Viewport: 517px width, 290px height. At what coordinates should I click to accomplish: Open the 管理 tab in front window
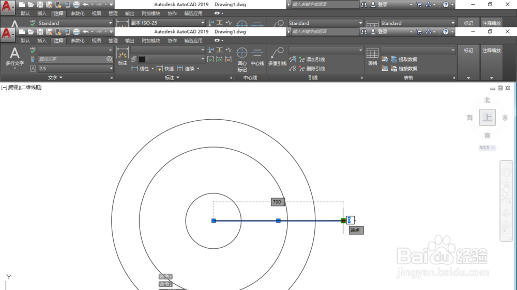[113, 40]
